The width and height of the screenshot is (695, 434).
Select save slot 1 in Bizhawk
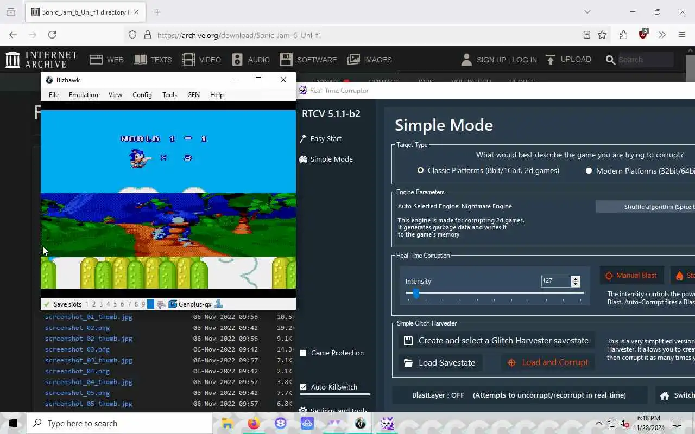pos(87,304)
